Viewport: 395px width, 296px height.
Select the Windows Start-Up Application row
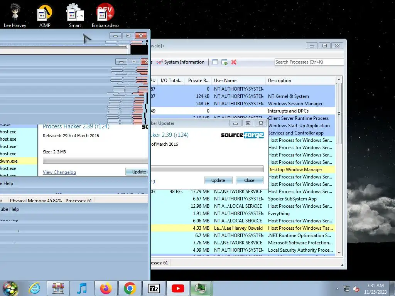pos(302,126)
